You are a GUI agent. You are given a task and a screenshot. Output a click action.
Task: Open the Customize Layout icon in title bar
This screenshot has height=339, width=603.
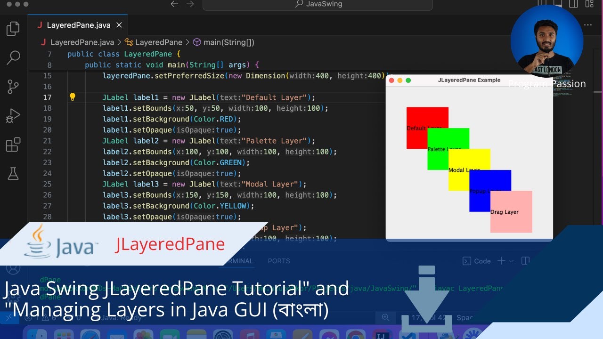pyautogui.click(x=589, y=4)
